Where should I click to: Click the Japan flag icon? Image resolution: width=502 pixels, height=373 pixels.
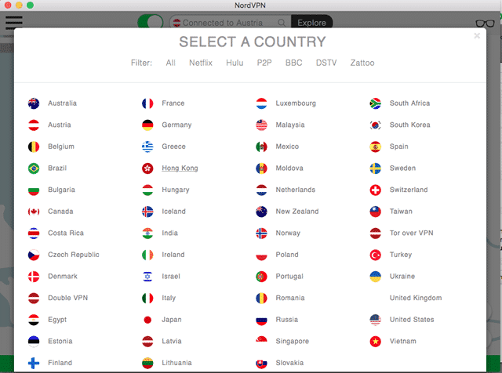pos(147,320)
